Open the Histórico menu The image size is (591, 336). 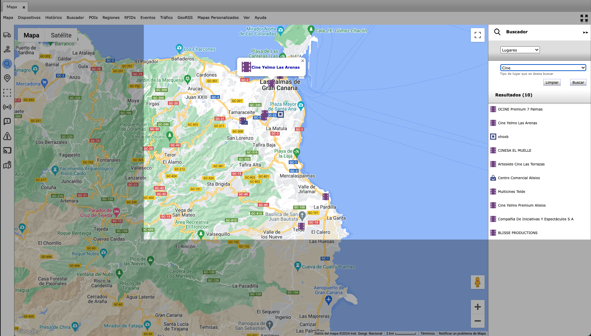click(x=54, y=18)
